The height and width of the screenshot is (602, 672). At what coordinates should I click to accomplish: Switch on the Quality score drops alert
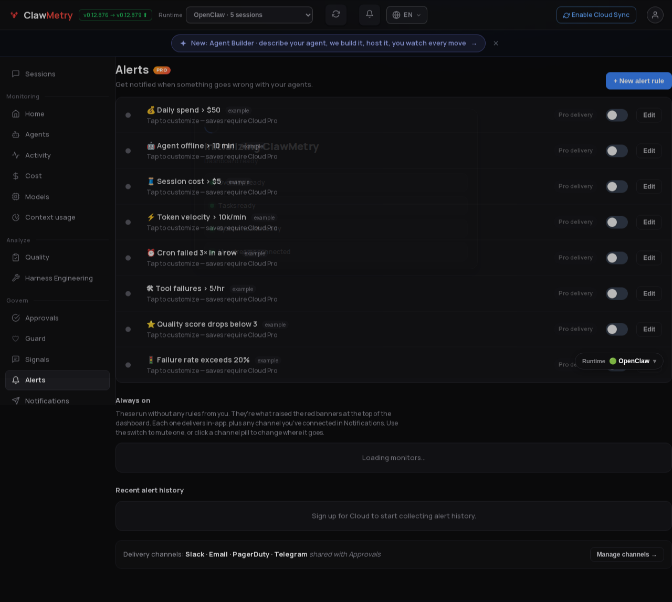tap(617, 329)
